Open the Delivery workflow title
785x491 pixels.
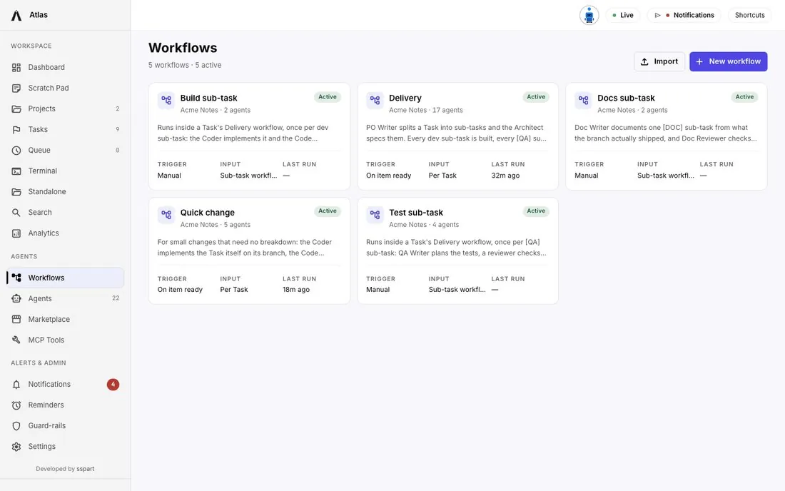pyautogui.click(x=405, y=98)
